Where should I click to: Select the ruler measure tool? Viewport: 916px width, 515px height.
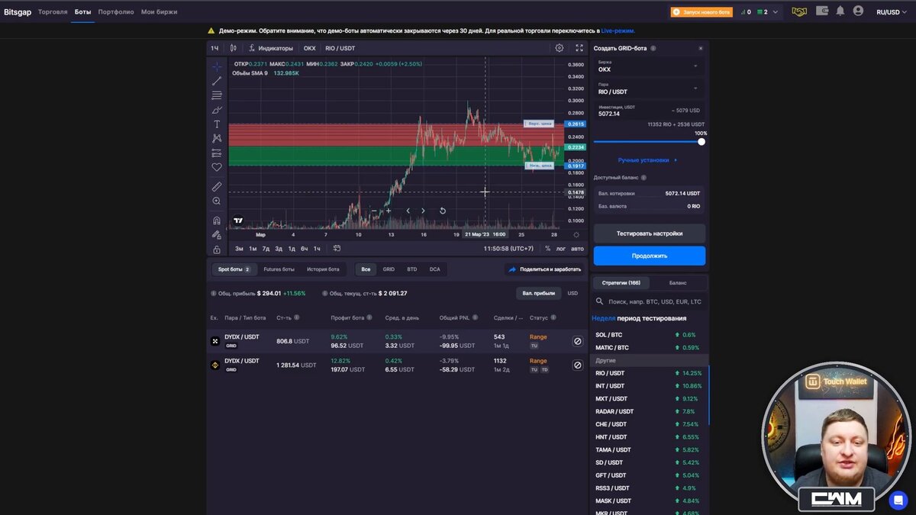point(217,186)
